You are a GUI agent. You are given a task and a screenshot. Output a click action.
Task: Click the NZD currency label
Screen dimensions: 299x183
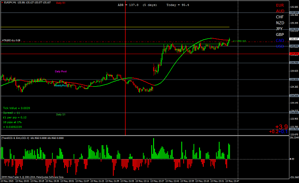coord(280,23)
